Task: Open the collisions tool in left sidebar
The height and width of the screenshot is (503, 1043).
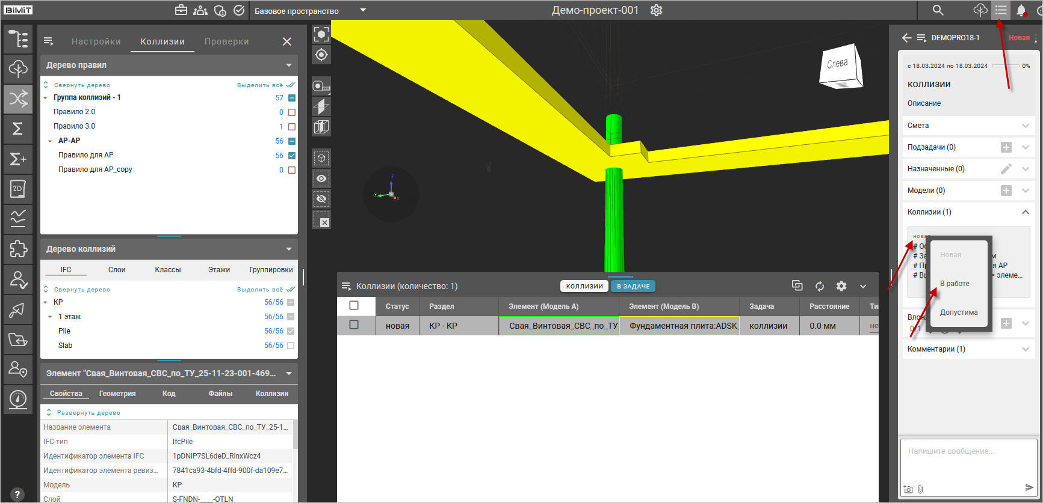Action: (18, 99)
